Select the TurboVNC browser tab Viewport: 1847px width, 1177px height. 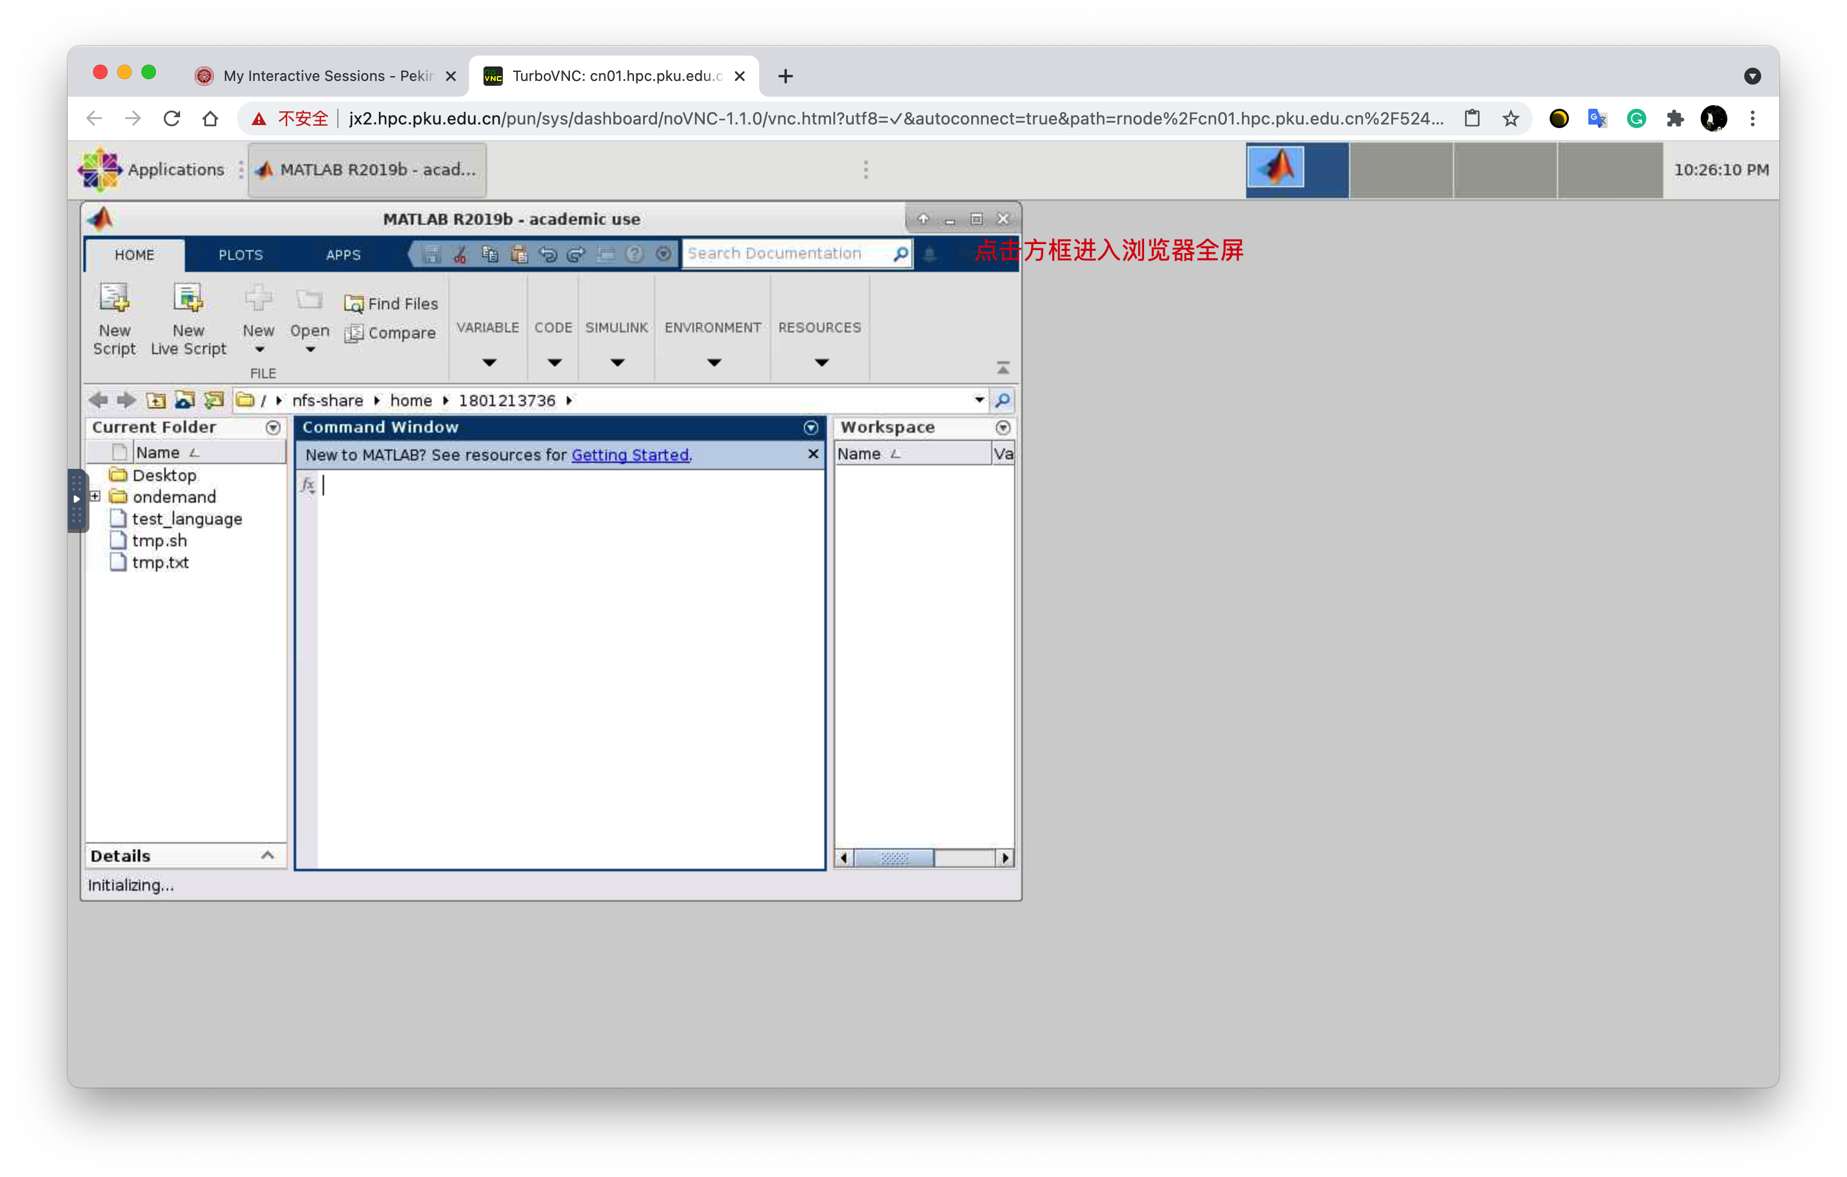click(613, 76)
